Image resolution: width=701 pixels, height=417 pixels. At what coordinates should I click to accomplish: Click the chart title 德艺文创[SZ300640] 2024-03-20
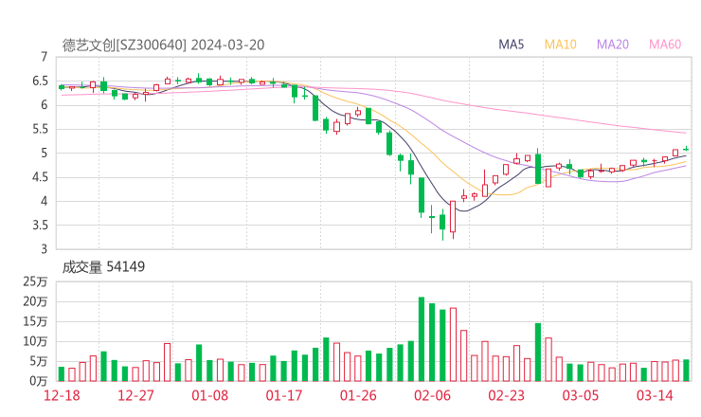tap(163, 45)
